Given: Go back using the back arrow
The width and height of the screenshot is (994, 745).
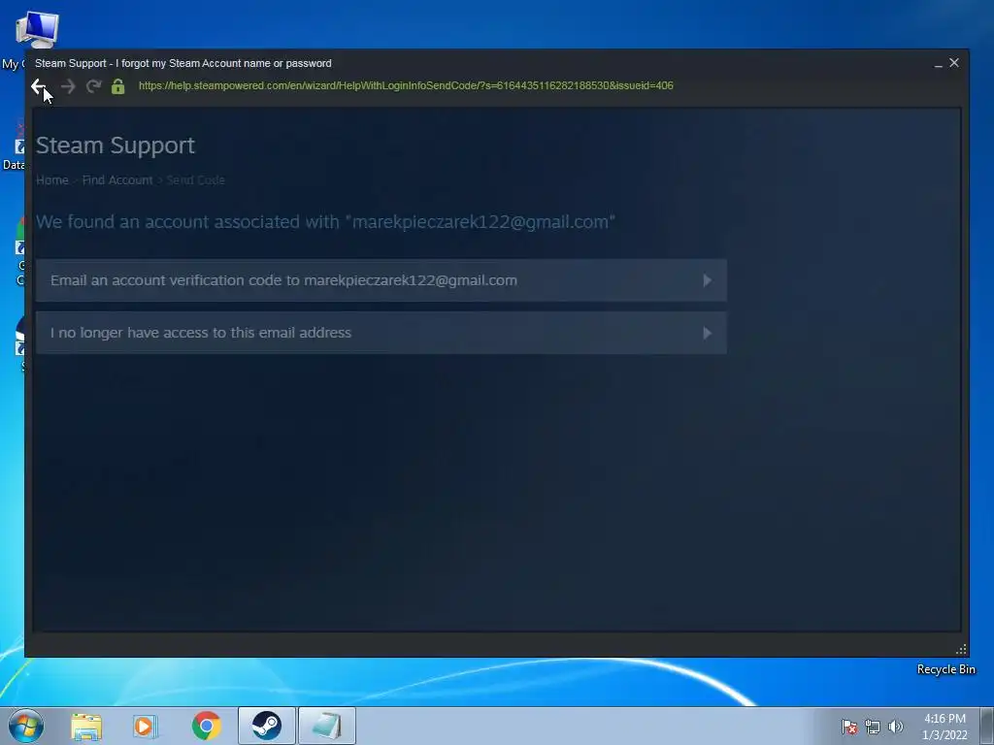Looking at the screenshot, I should coord(39,86).
